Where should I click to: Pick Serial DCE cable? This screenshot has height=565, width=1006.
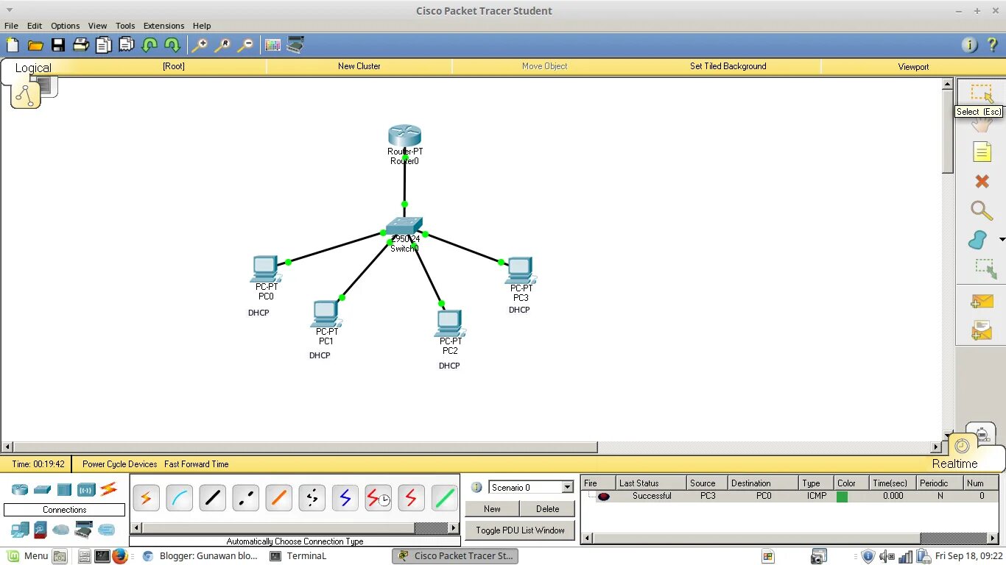coord(378,498)
